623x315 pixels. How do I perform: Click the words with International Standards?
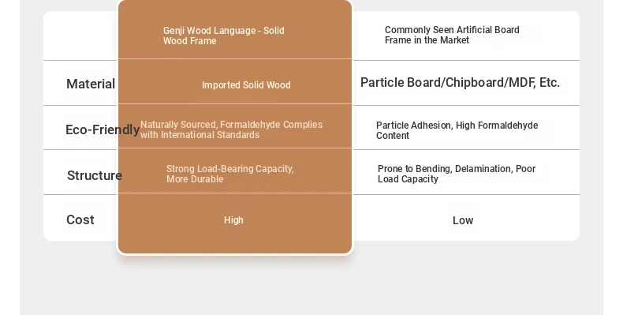point(200,135)
